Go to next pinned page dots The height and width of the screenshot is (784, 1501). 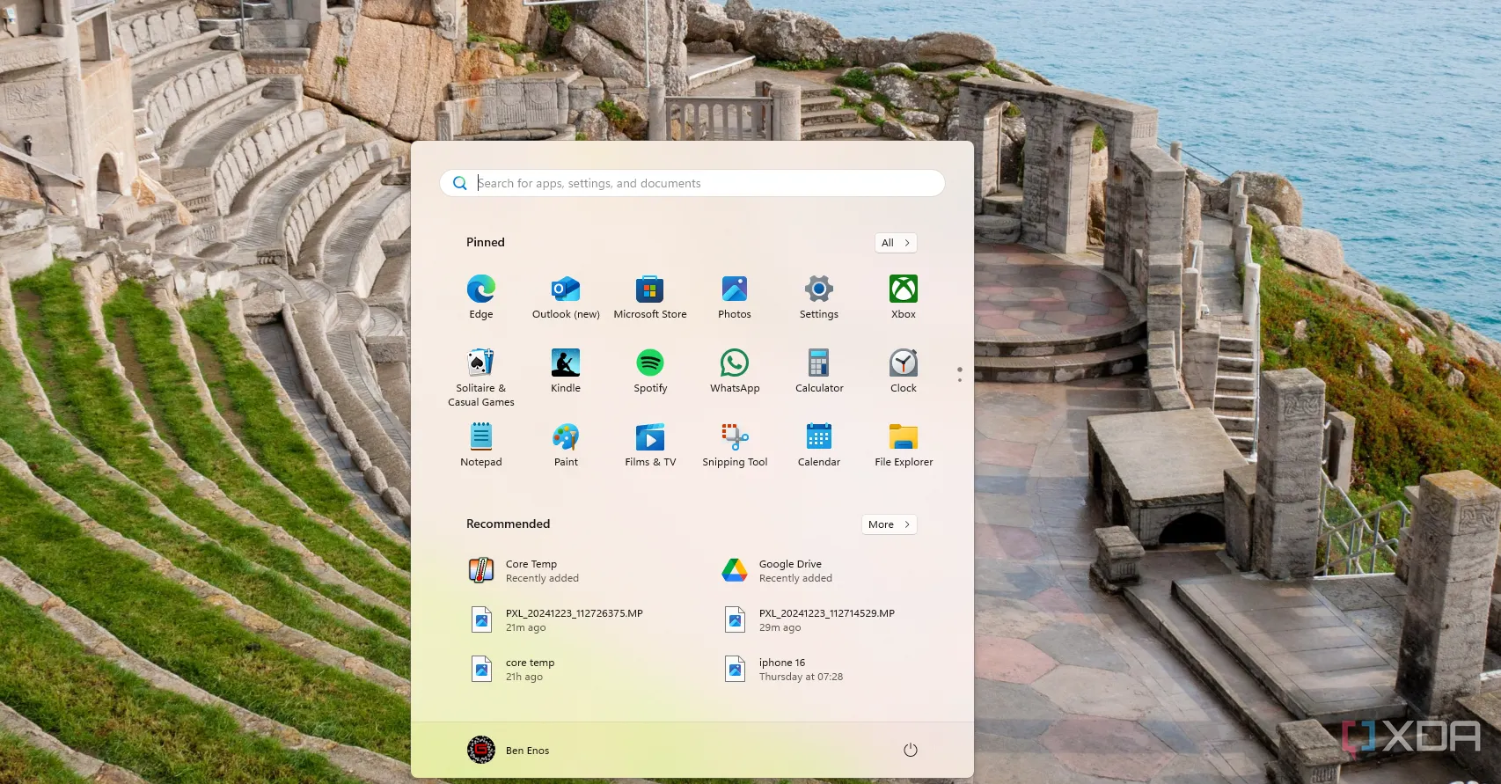pyautogui.click(x=959, y=374)
